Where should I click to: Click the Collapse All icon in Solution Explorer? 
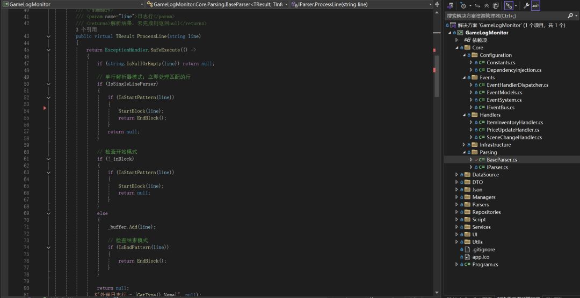tap(487, 5)
